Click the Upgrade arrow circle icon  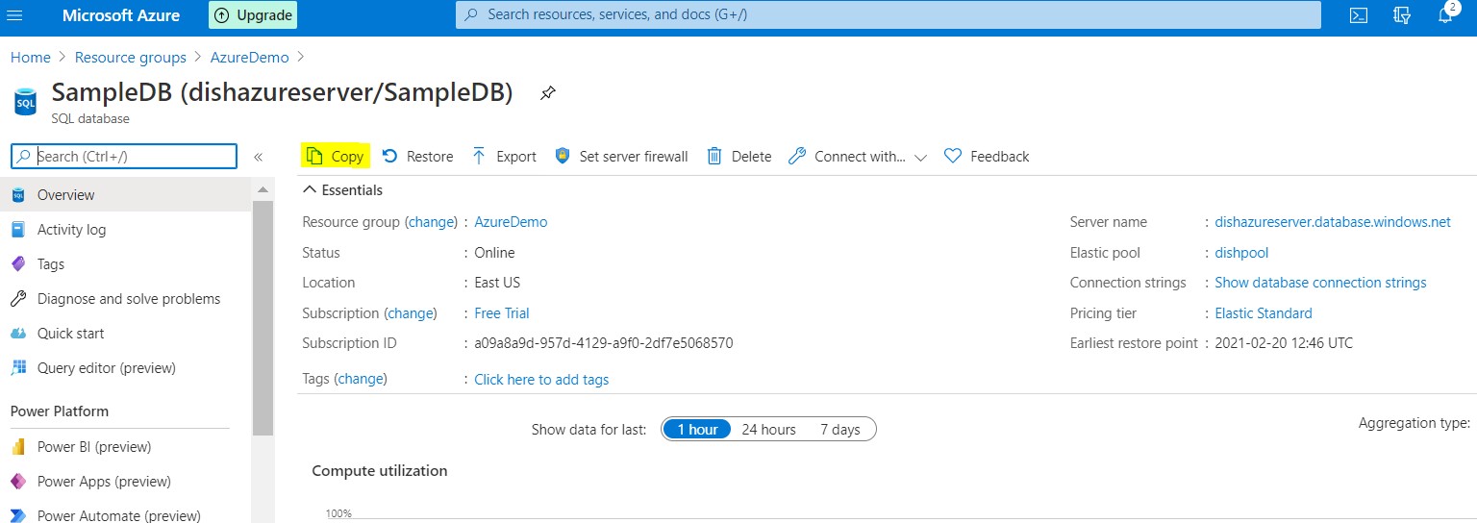click(x=222, y=15)
